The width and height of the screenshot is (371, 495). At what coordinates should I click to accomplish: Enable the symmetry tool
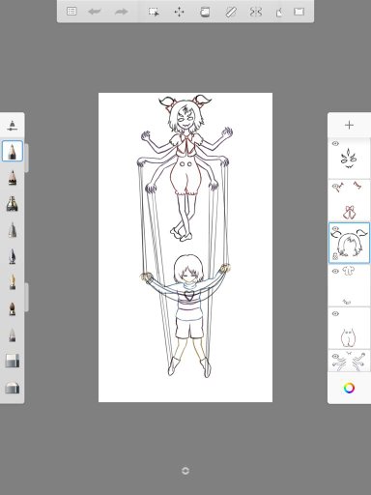[x=256, y=12]
